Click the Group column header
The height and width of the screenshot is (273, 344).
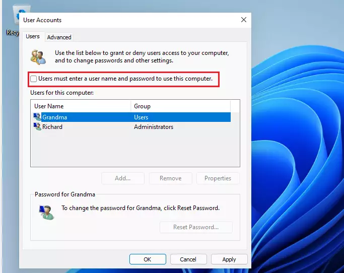(x=180, y=106)
